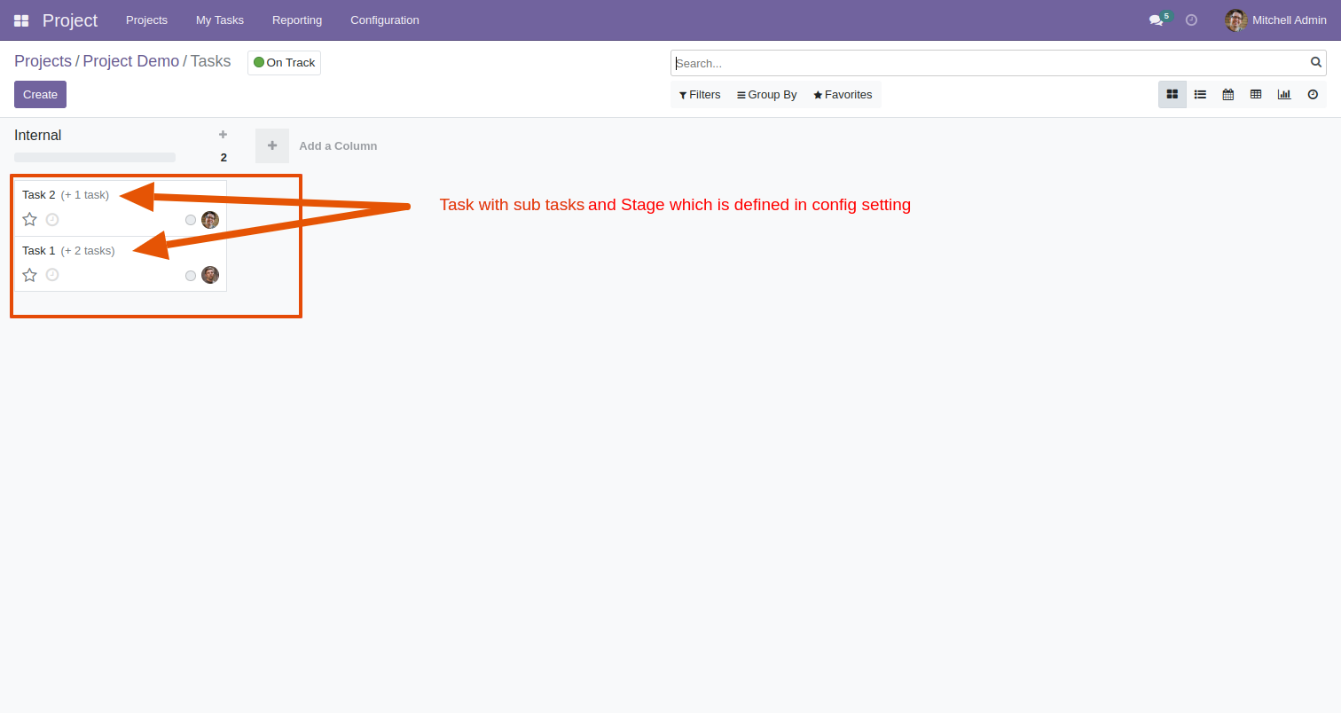Screen dimensions: 1341x713
Task: Open Mitchell Admin user menu
Action: [1275, 20]
